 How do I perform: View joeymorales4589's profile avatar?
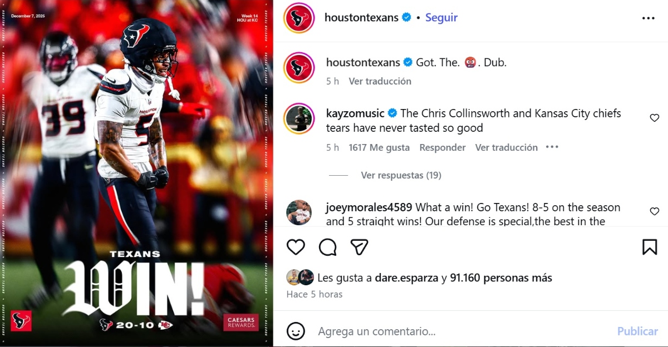299,212
